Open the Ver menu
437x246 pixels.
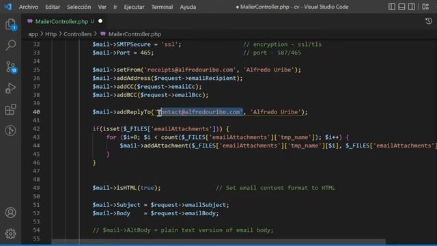tap(102, 7)
